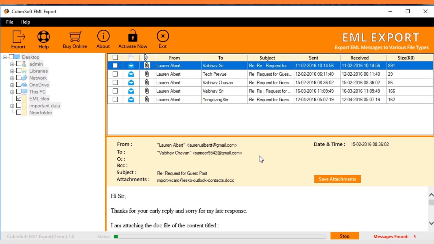Sort by the Received column header
Viewport: 434px width, 244px height.
363,58
